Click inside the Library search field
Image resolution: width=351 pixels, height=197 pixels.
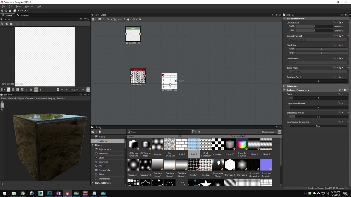tap(159, 132)
